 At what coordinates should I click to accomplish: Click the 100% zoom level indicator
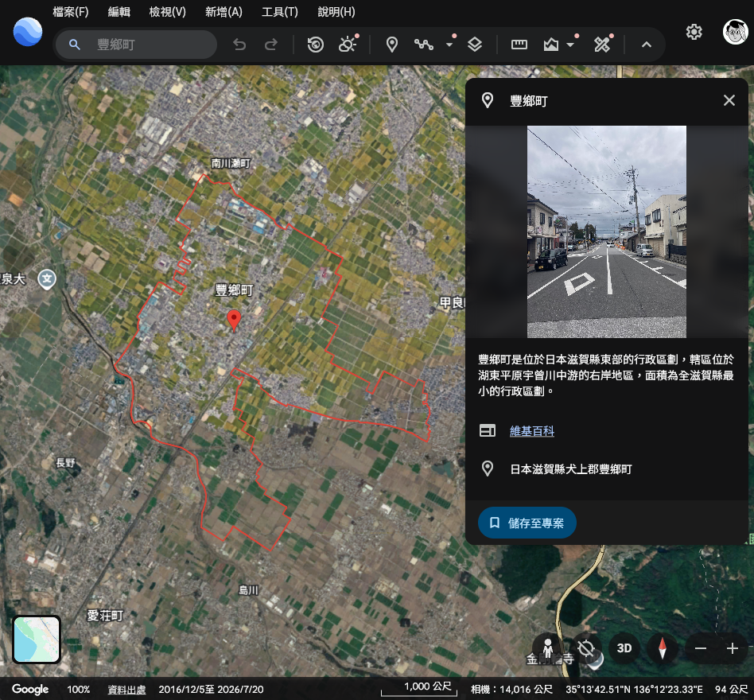79,690
